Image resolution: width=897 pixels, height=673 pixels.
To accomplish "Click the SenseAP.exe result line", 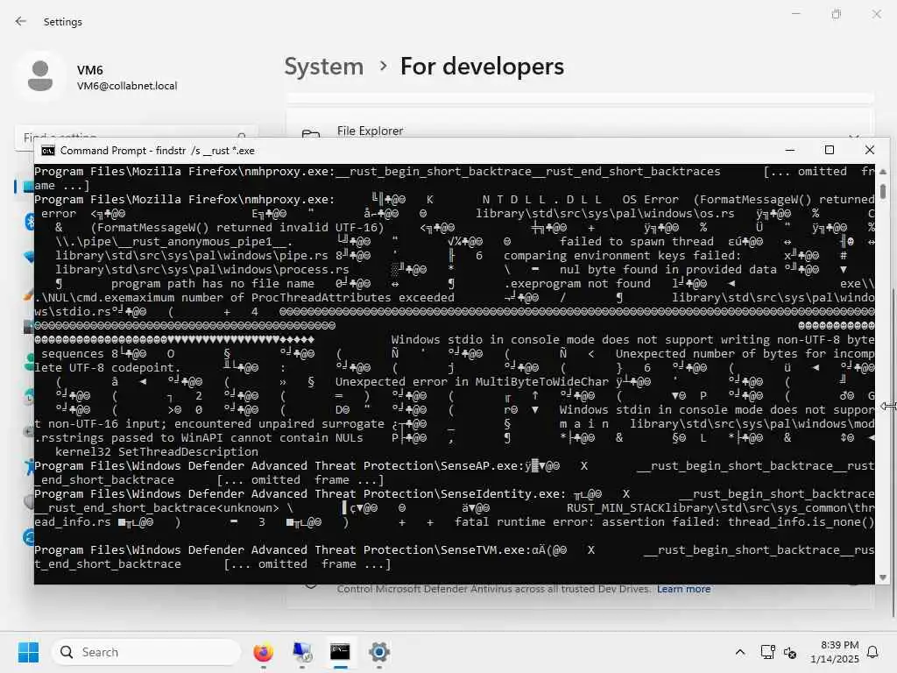I will pos(455,466).
